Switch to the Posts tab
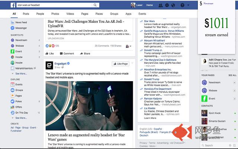The height and width of the screenshot is (149, 238). click(26, 14)
